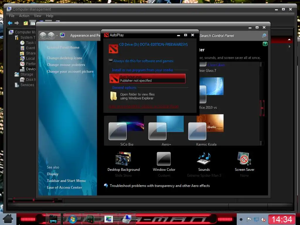Open View menu in Computer Management
This screenshot has height=225, width=300.
click(37, 16)
